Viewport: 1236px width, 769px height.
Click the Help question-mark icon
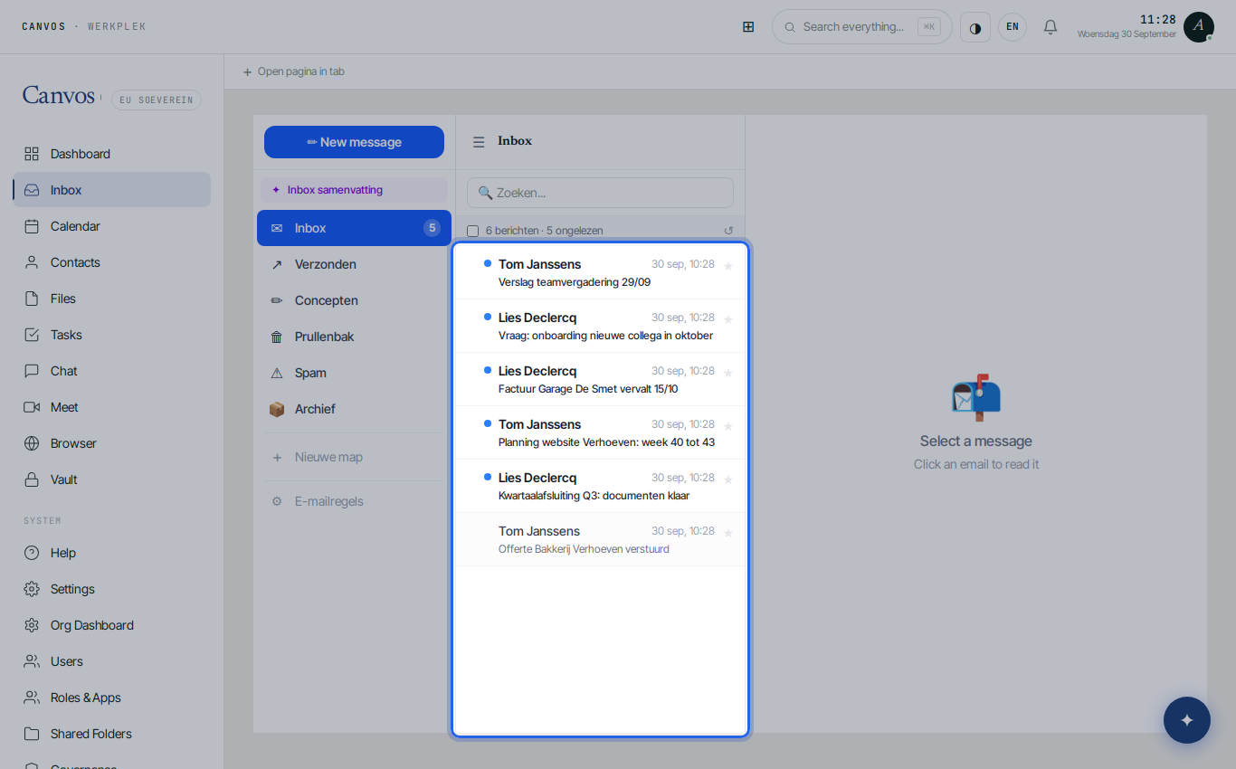32,553
